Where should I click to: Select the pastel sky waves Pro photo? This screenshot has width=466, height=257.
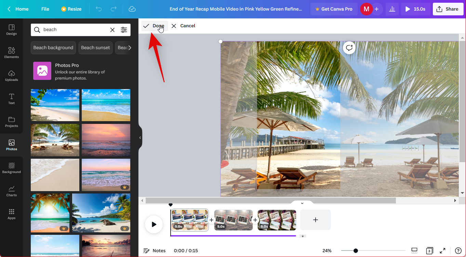[x=106, y=175]
